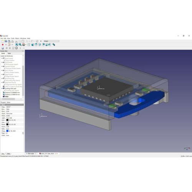Click the Stop loading icon
The height and width of the screenshot is (192, 192).
[17, 48]
